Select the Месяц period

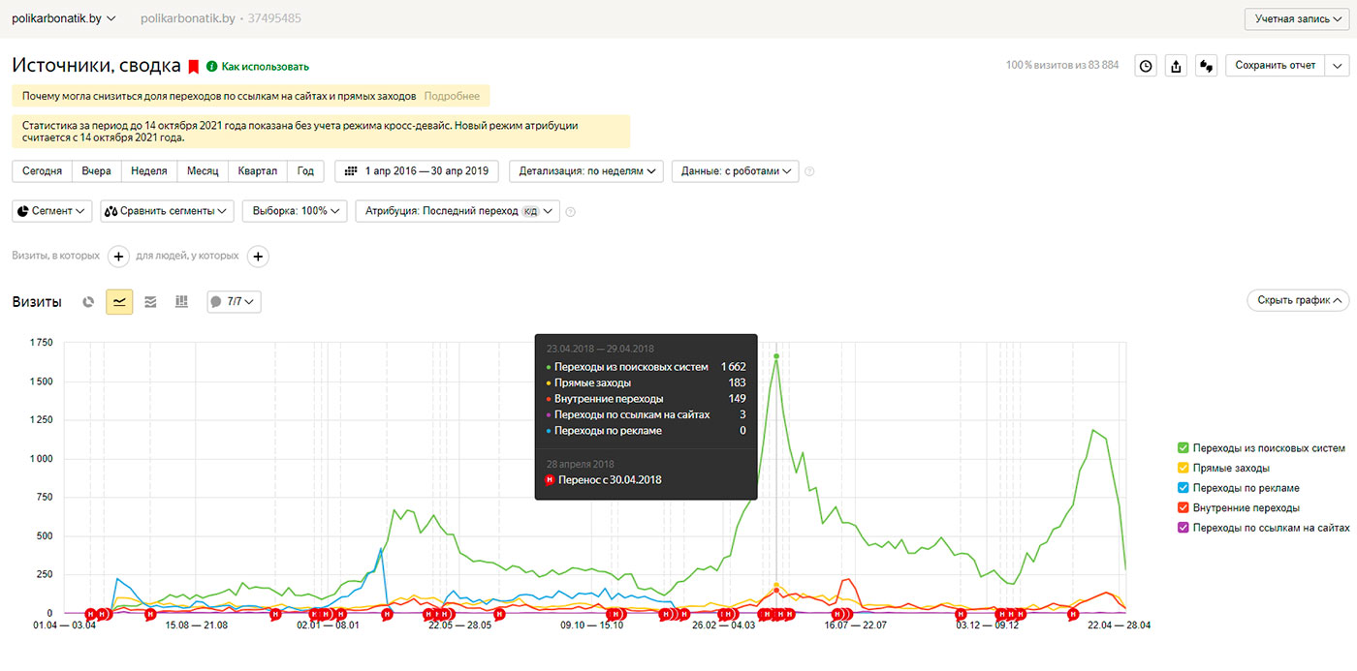click(x=203, y=171)
